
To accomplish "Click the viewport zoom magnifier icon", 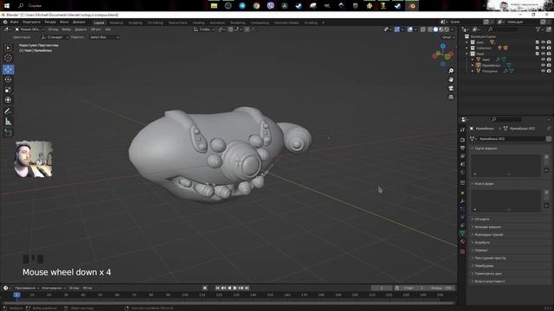I will click(x=451, y=71).
